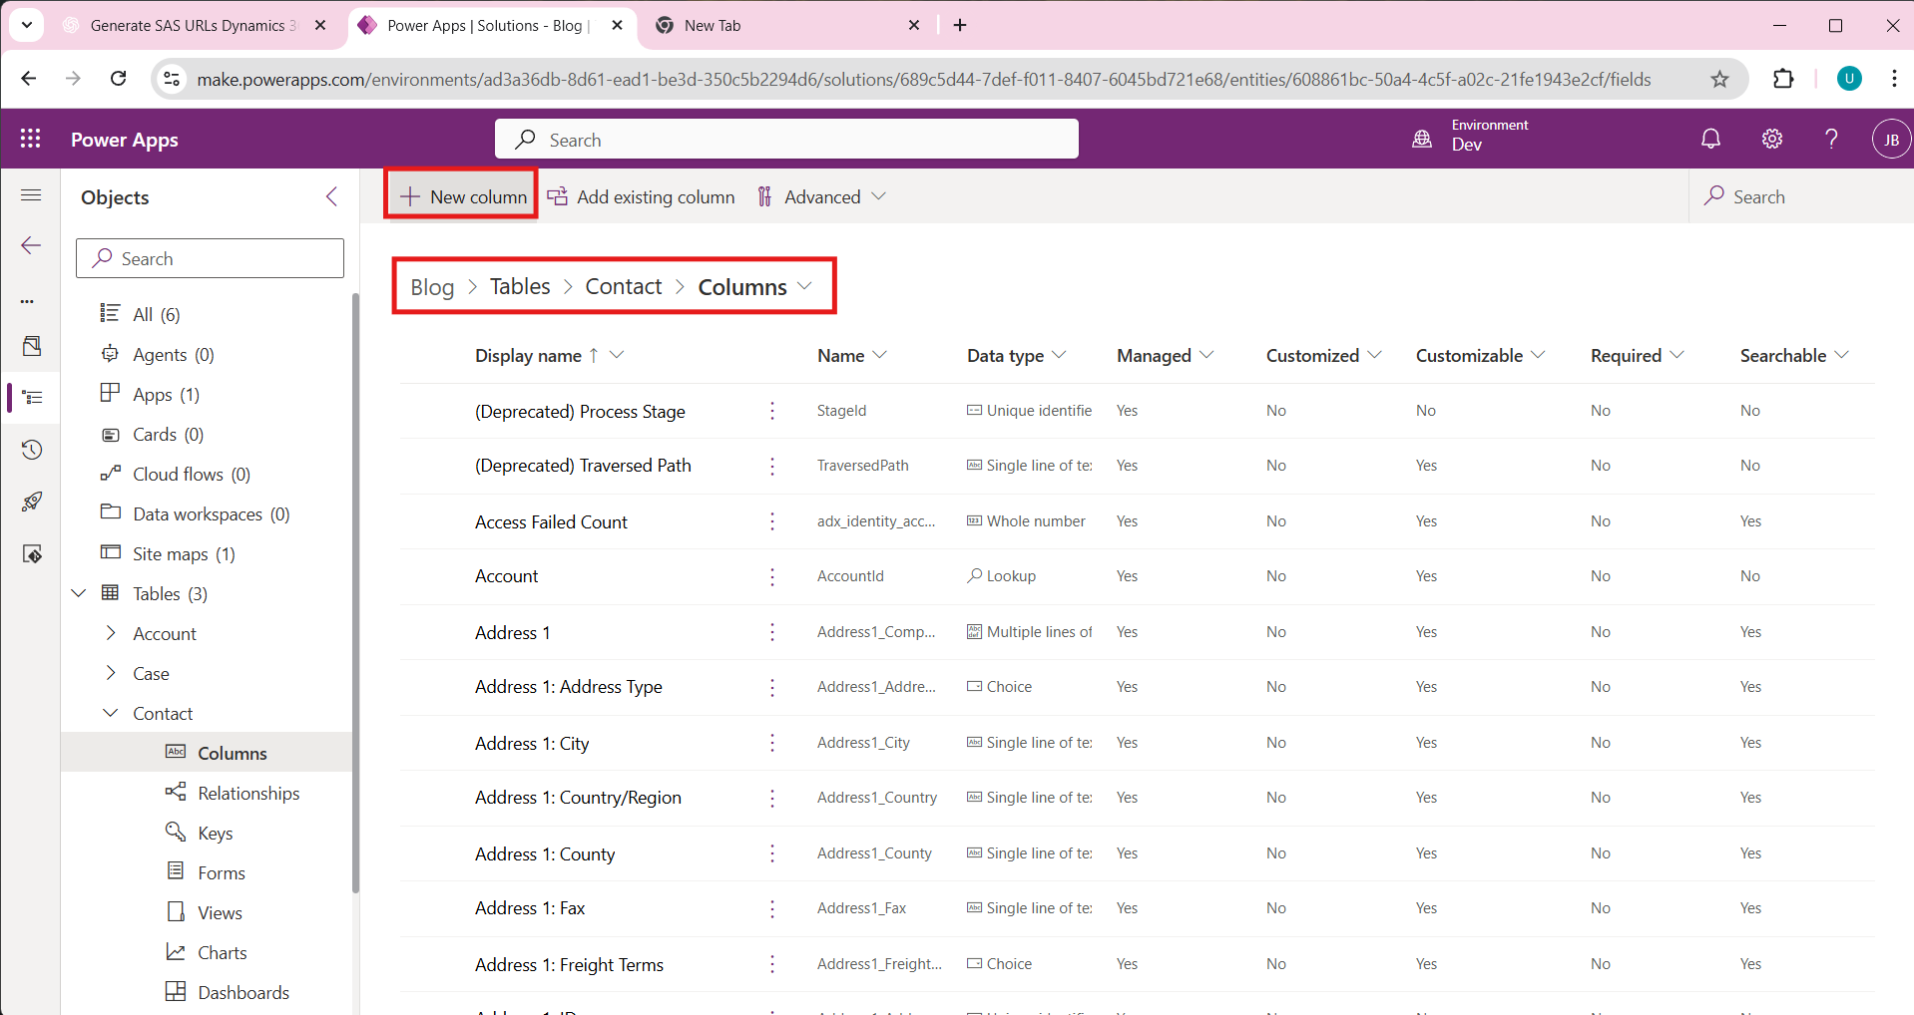This screenshot has width=1914, height=1015.
Task: Click the Help question mark icon
Action: pos(1830,139)
